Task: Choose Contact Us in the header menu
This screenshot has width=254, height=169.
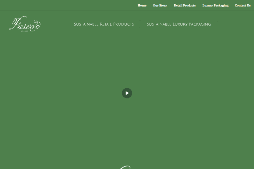Action: point(242,5)
